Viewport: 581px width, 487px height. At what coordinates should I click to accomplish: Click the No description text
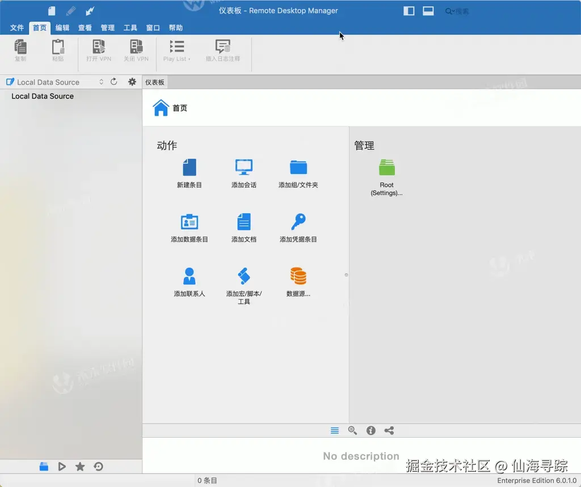coord(361,456)
